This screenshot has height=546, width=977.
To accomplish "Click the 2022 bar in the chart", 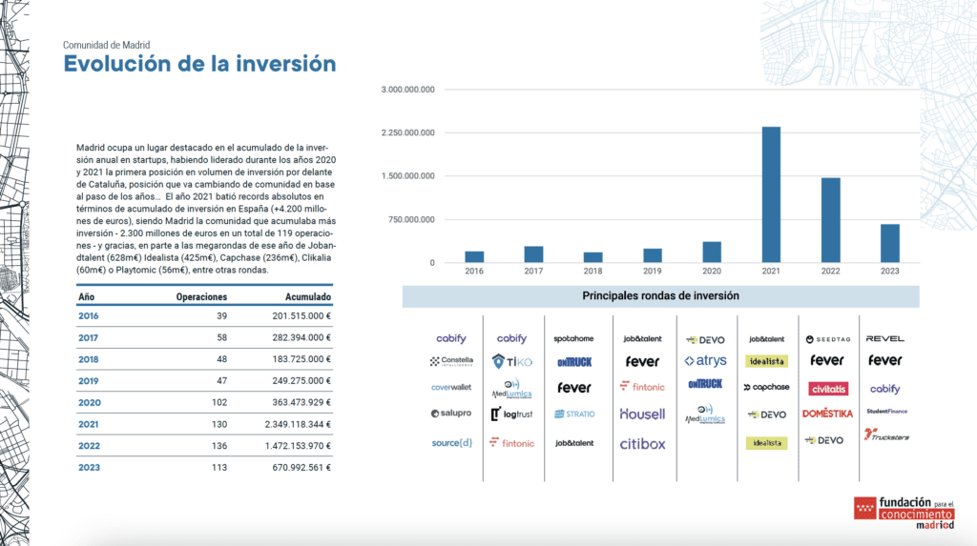I will click(831, 220).
